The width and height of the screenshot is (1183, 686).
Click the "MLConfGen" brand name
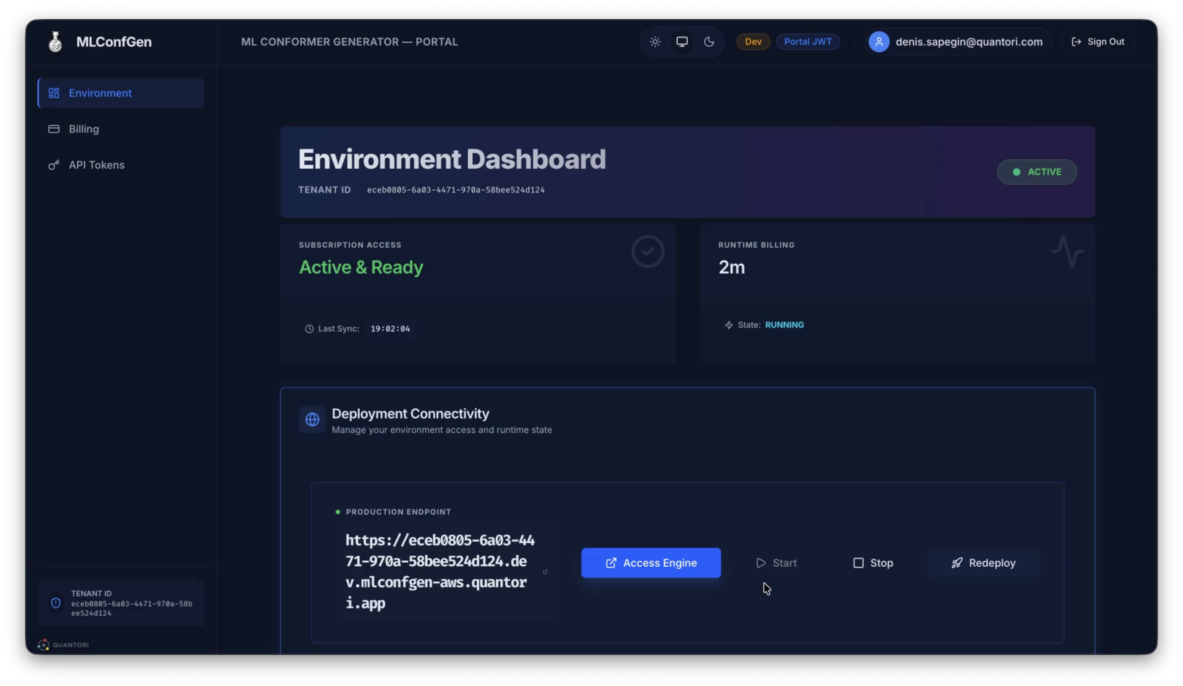(x=113, y=42)
